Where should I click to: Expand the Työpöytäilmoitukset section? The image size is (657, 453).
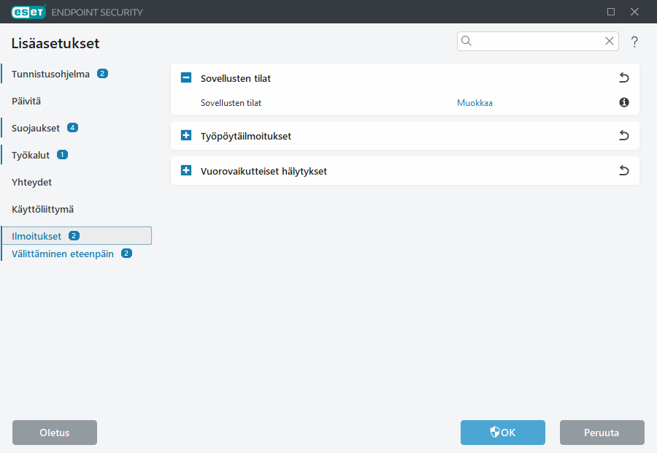tap(186, 135)
